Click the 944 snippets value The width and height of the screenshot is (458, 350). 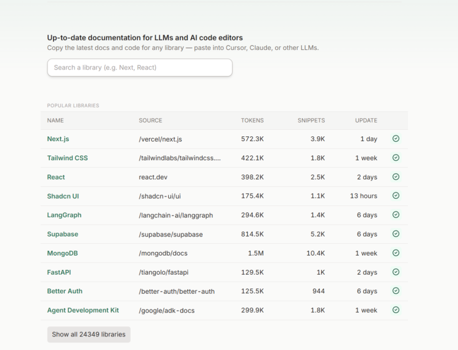318,291
